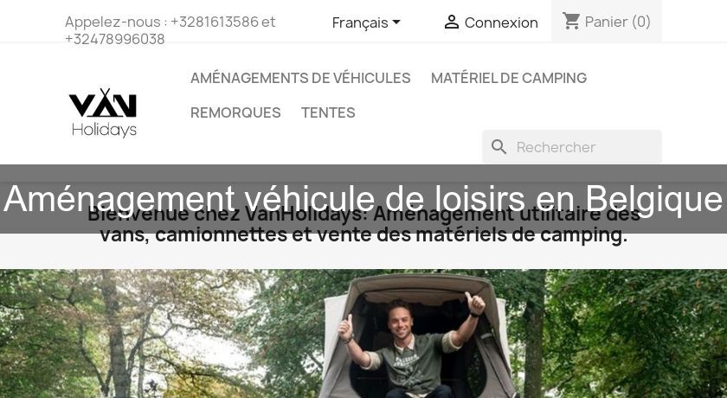Expand the Français language caret arrow
The width and height of the screenshot is (727, 398).
pos(396,22)
